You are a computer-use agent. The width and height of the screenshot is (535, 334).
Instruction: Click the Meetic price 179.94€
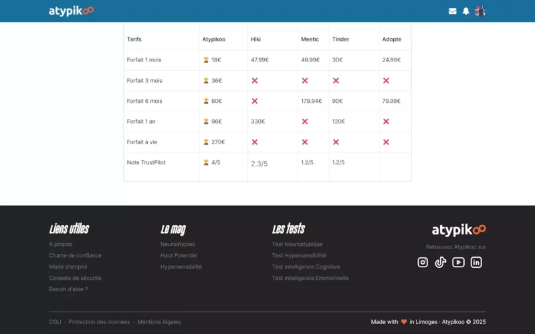[311, 102]
